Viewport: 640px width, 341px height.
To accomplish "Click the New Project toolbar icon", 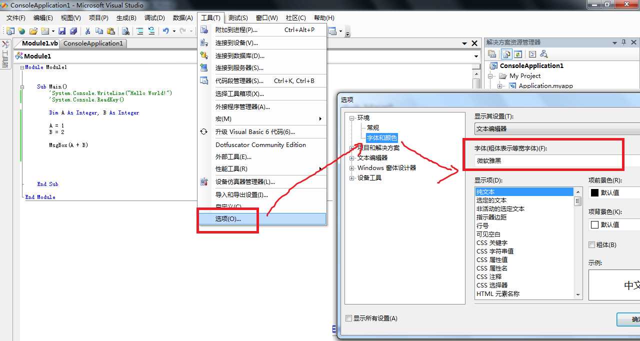I will [10, 31].
